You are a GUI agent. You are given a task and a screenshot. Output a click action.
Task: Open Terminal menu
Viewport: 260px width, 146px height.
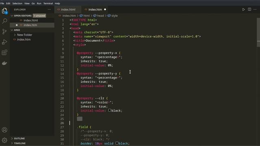tap(48, 3)
